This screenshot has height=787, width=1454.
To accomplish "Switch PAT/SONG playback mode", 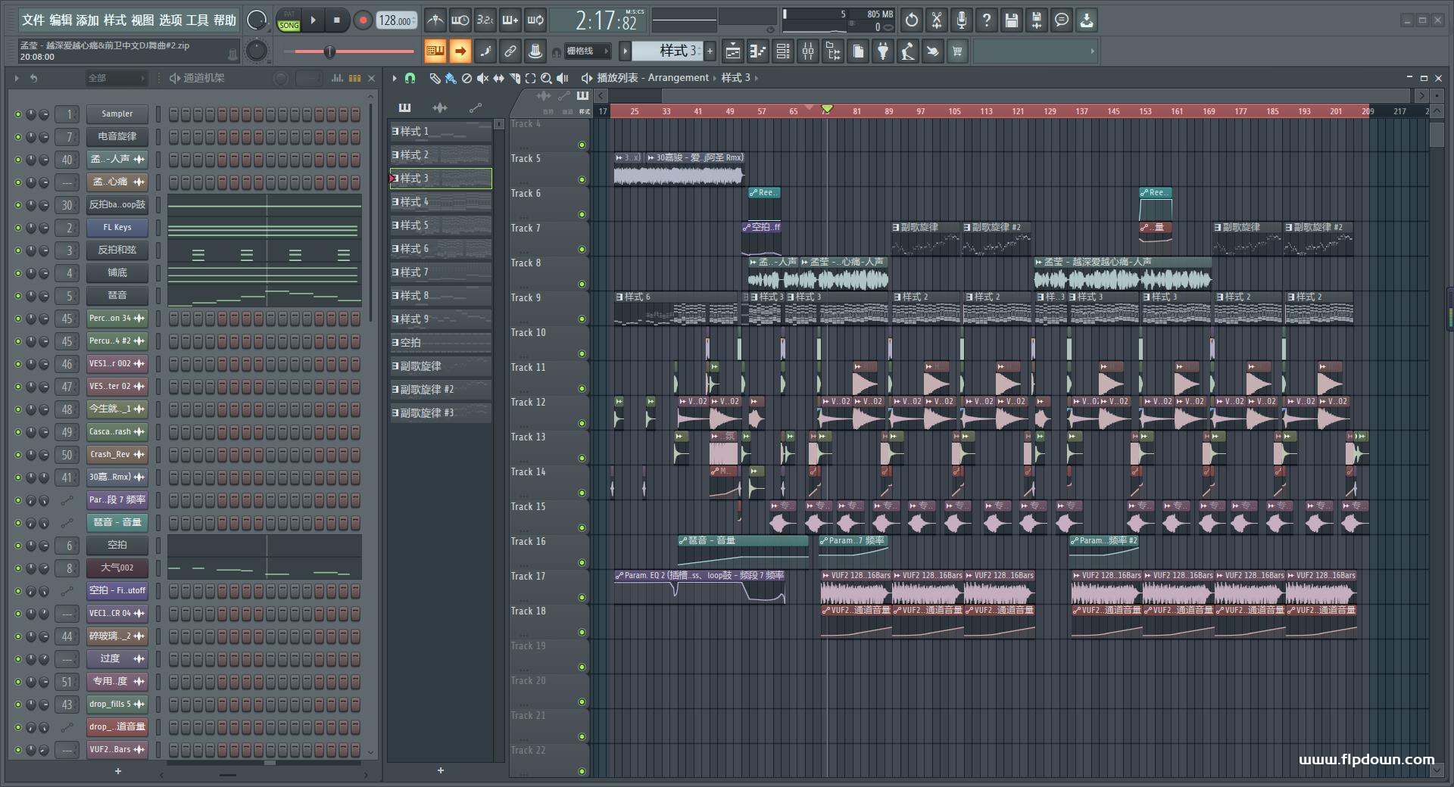I will pyautogui.click(x=289, y=20).
